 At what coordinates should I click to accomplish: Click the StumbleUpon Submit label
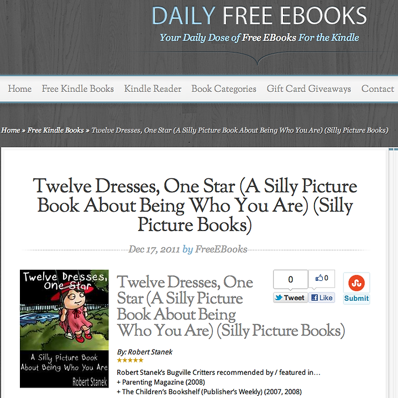357,298
